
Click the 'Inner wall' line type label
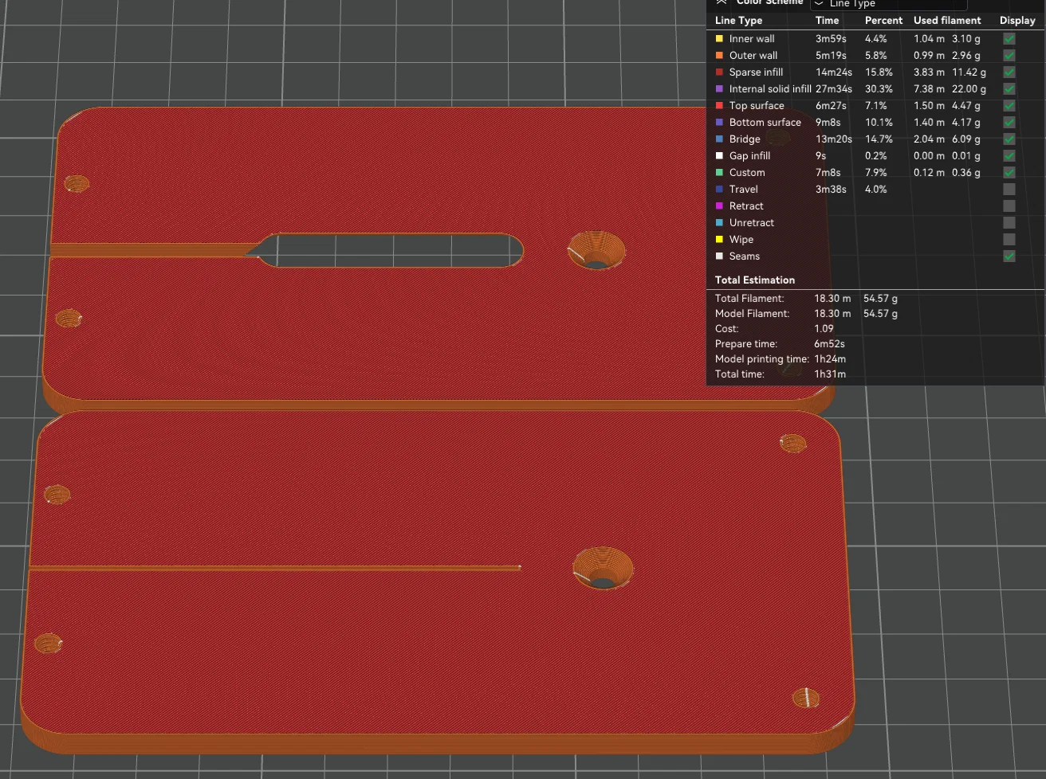click(x=752, y=38)
